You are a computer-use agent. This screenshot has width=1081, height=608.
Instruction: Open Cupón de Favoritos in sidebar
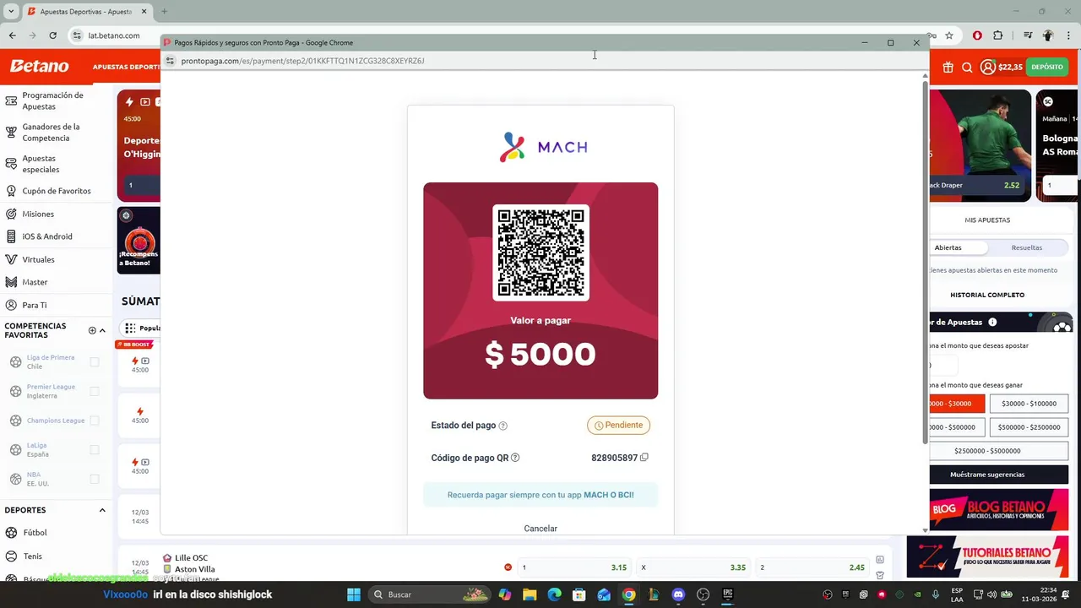[x=56, y=191]
